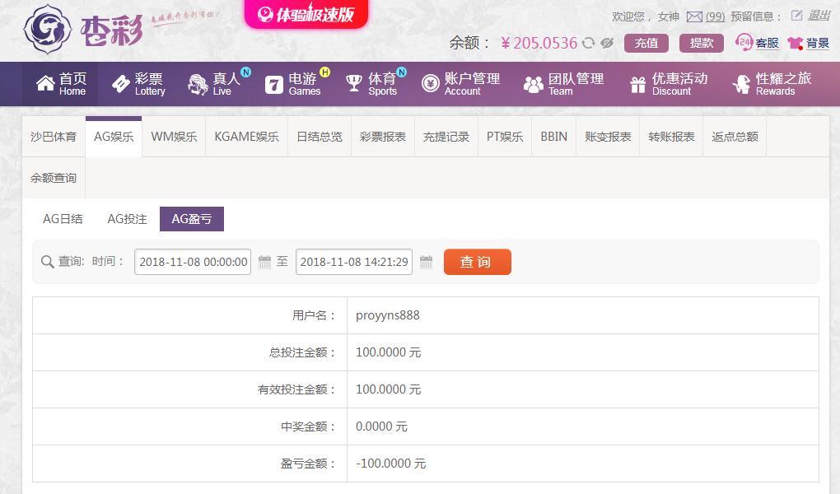Open the 账变报表 tab
The width and height of the screenshot is (840, 494).
point(608,137)
